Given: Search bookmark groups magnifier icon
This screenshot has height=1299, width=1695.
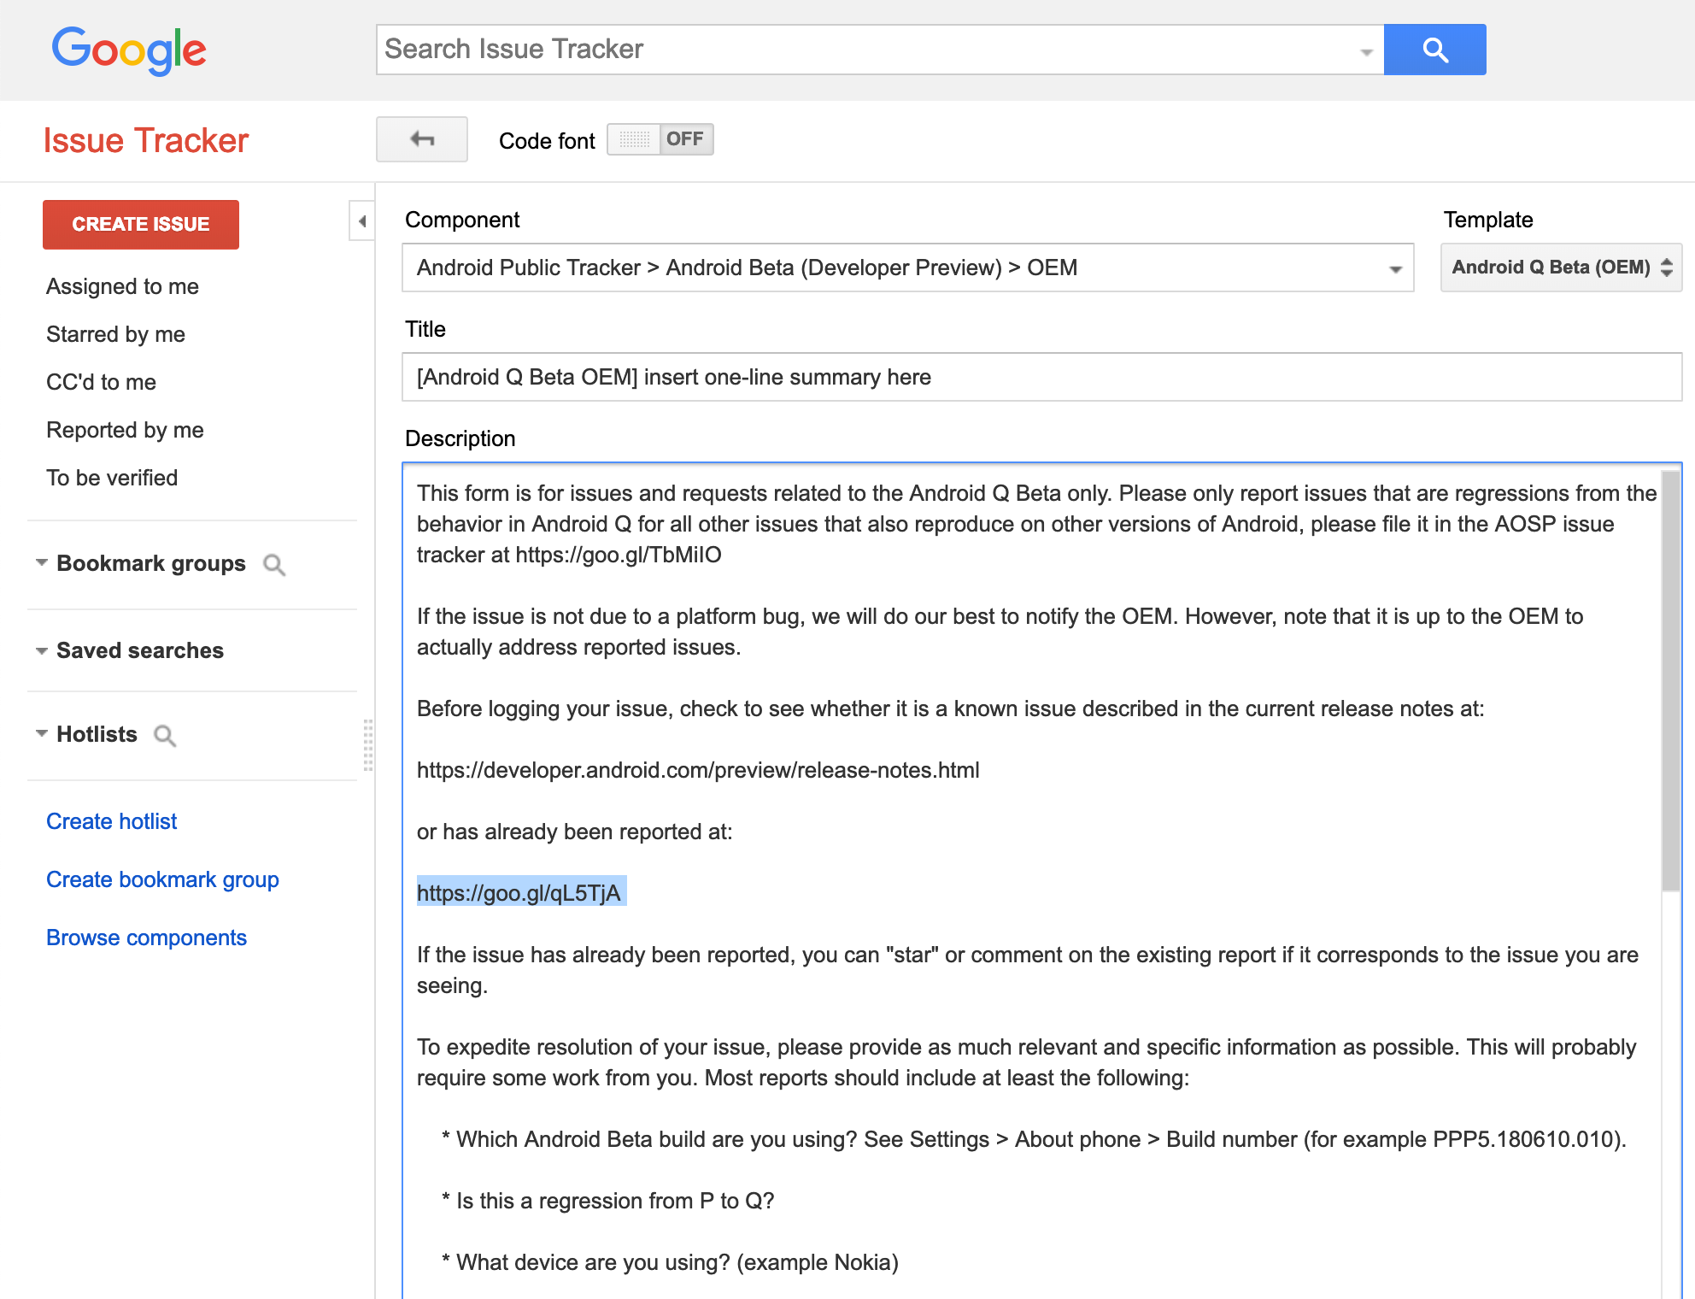Looking at the screenshot, I should pyautogui.click(x=274, y=565).
